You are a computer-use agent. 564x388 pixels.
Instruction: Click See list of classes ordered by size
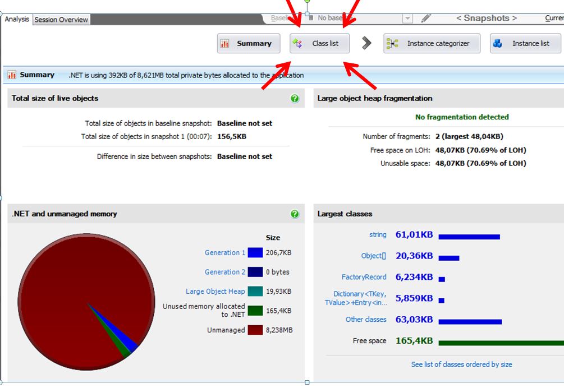click(x=461, y=364)
